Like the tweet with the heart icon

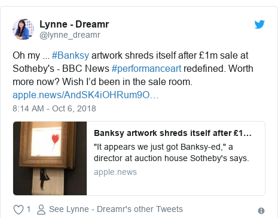19,210
